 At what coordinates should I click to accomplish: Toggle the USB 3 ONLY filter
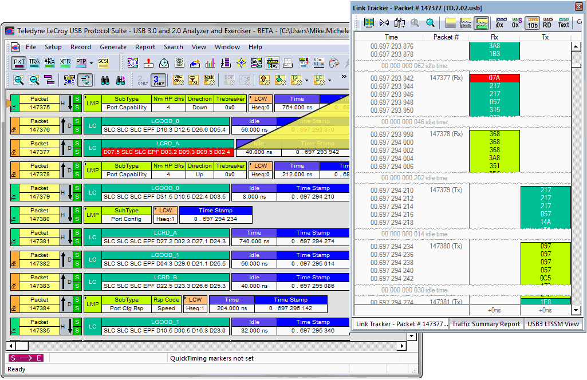pyautogui.click(x=159, y=81)
